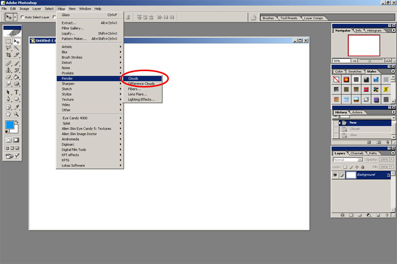Viewport: 397px width, 264px height.
Task: Select the Clone Stamp tool
Action: pyautogui.click(x=8, y=70)
